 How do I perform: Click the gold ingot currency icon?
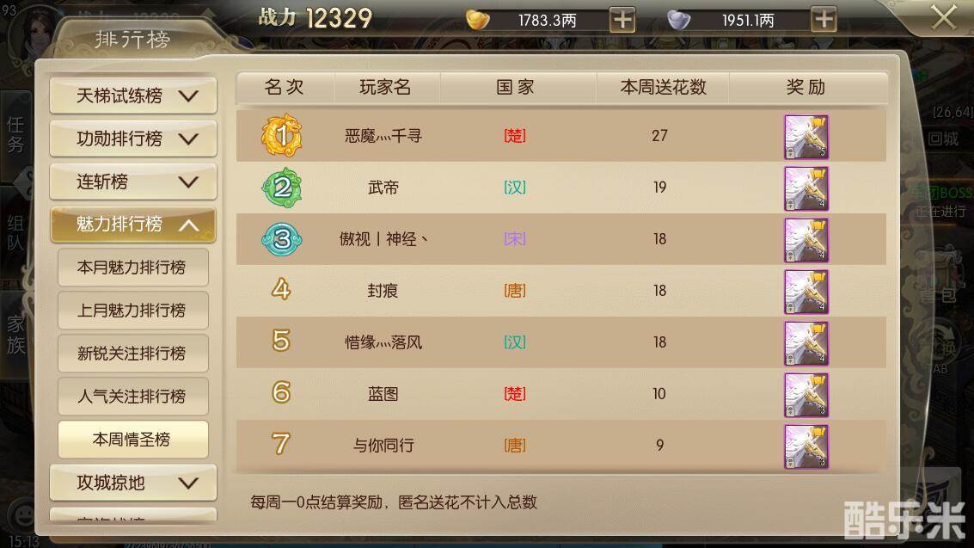478,20
